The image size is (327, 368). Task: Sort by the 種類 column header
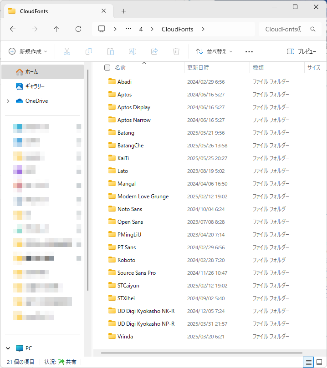pyautogui.click(x=258, y=68)
